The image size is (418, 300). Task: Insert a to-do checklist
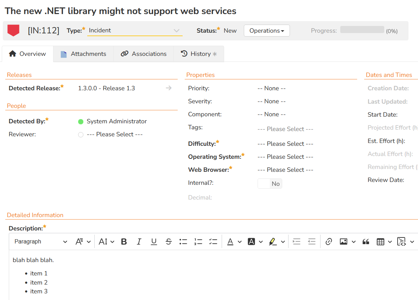coord(213,242)
